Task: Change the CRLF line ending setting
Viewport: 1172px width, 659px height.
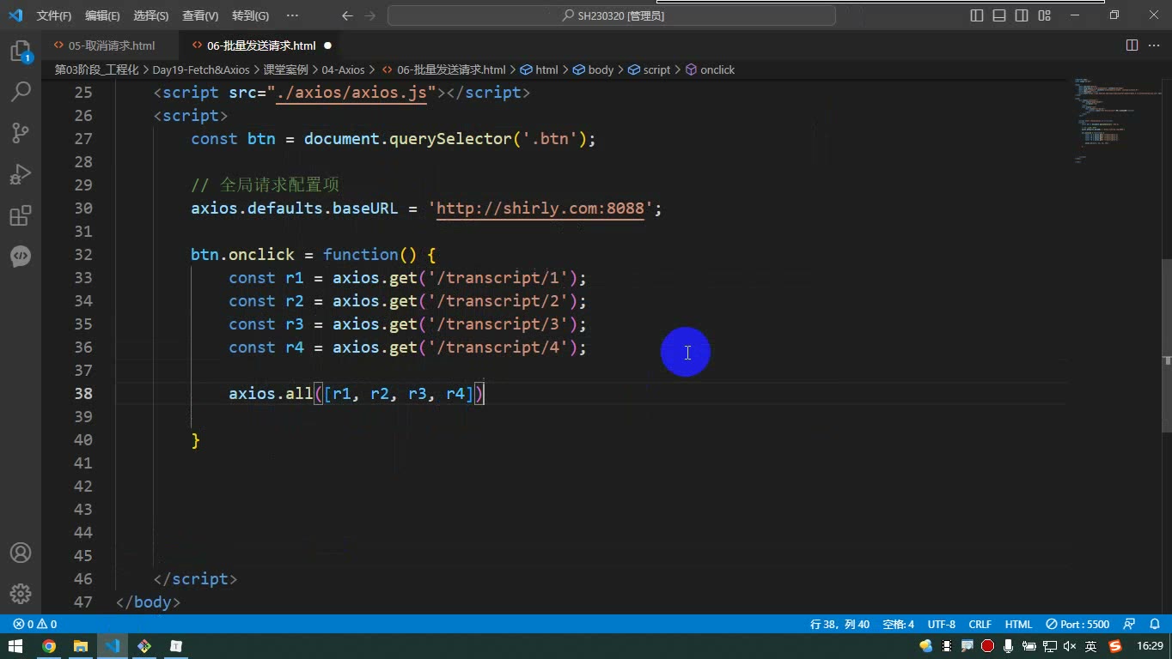Action: click(x=980, y=624)
